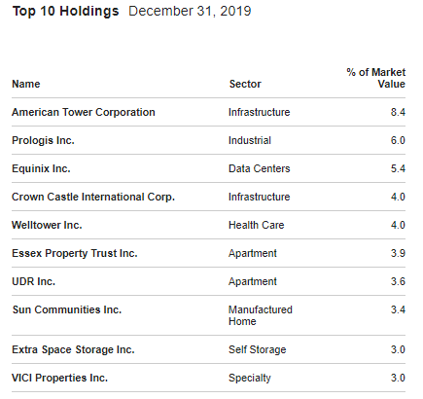Select the Sector column header
Viewport: 423px width, 399px height.
(x=245, y=84)
